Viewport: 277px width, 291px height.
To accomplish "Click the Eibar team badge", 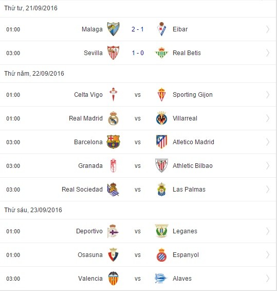I will point(161,29).
